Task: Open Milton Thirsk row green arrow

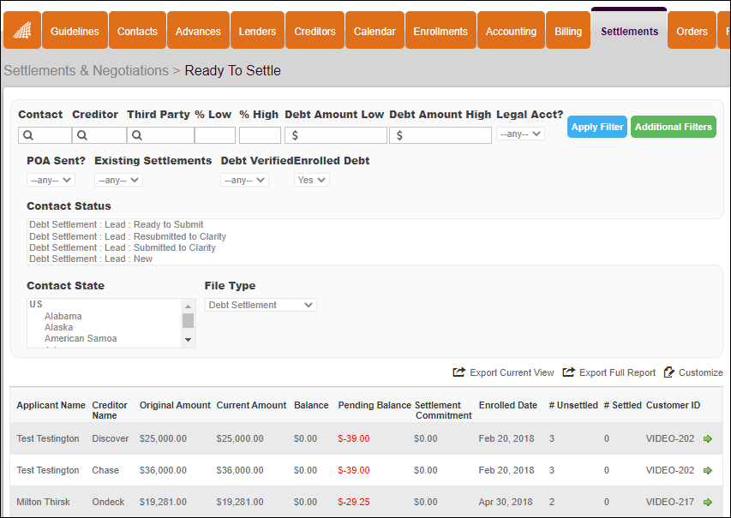Action: tap(708, 503)
